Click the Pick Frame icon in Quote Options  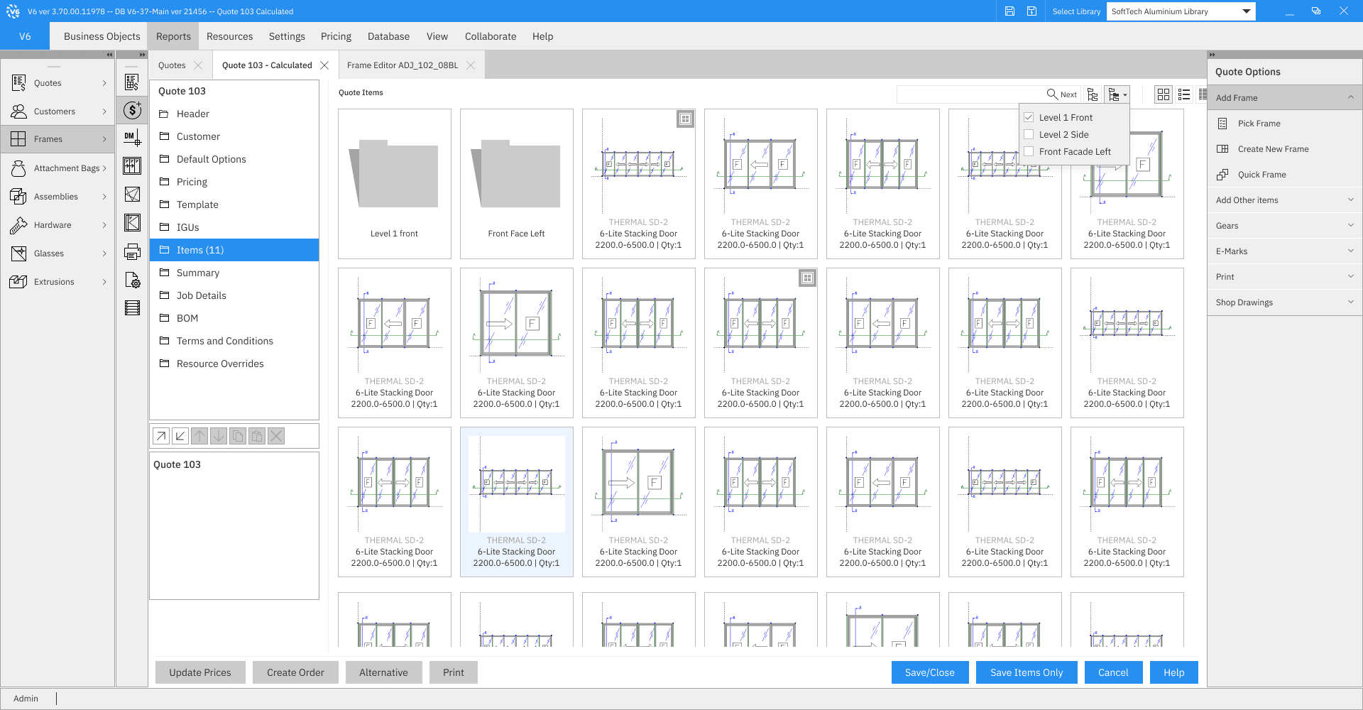pos(1222,123)
